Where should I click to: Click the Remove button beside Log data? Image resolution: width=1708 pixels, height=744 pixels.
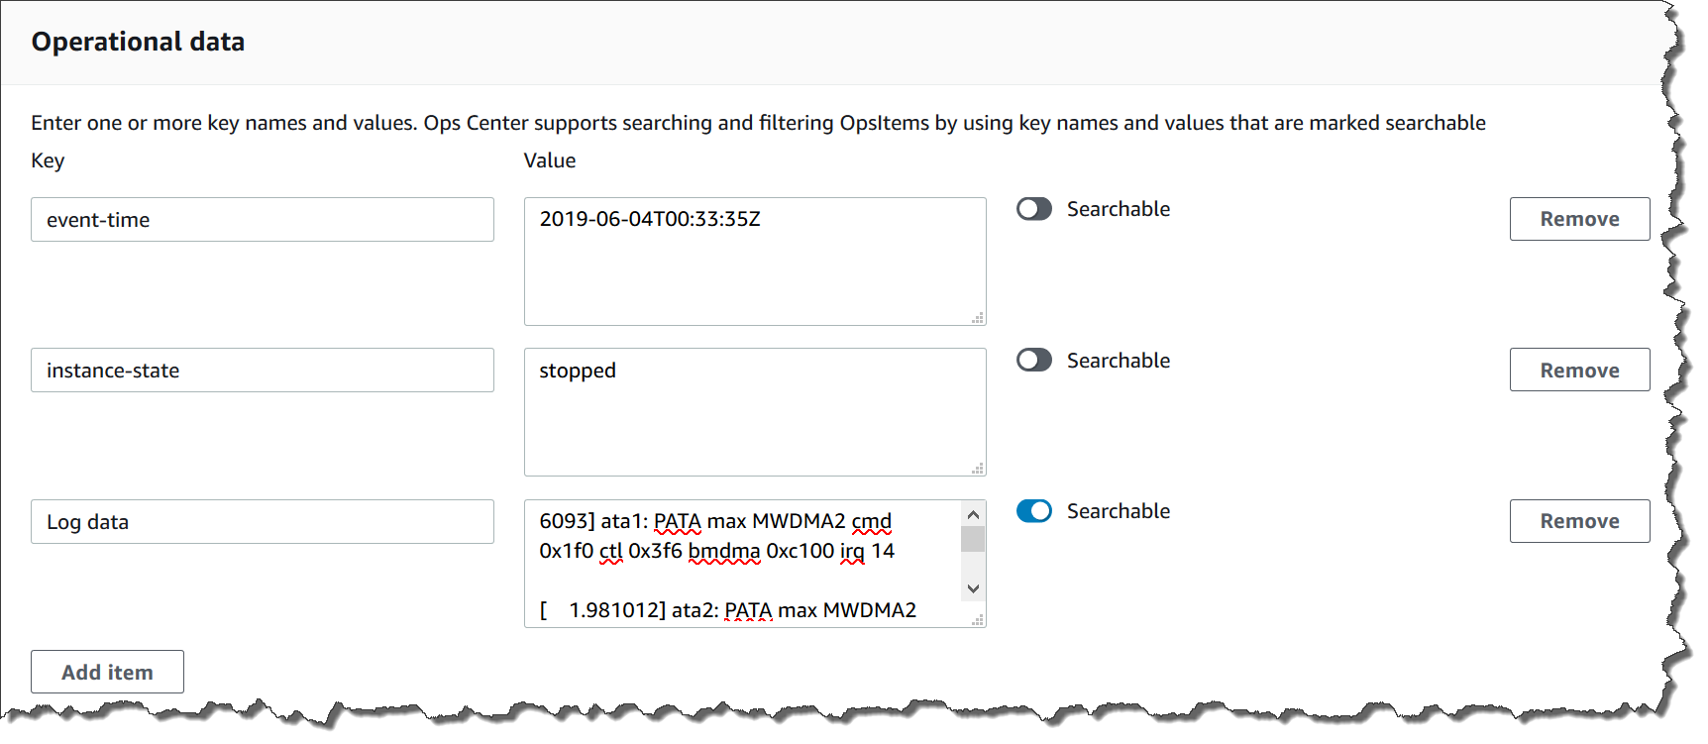pos(1579,521)
